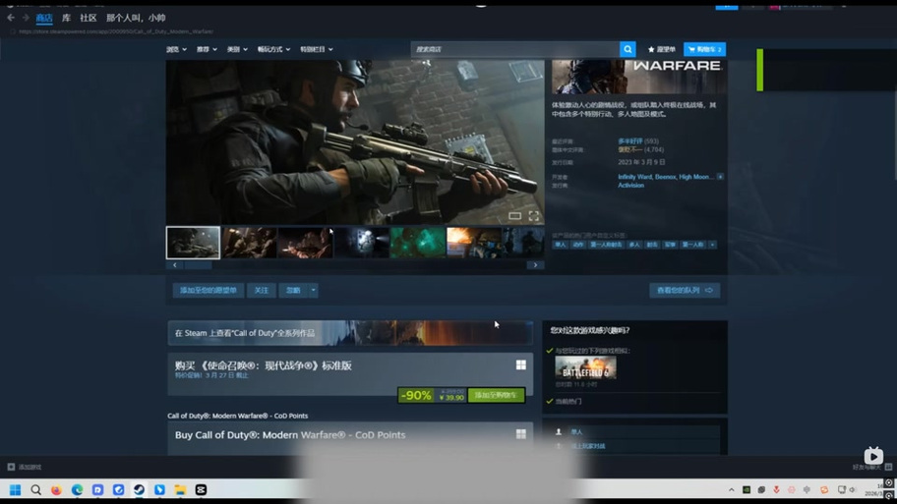The height and width of the screenshot is (504, 897).
Task: Click the 多人 tag
Action: coord(633,245)
